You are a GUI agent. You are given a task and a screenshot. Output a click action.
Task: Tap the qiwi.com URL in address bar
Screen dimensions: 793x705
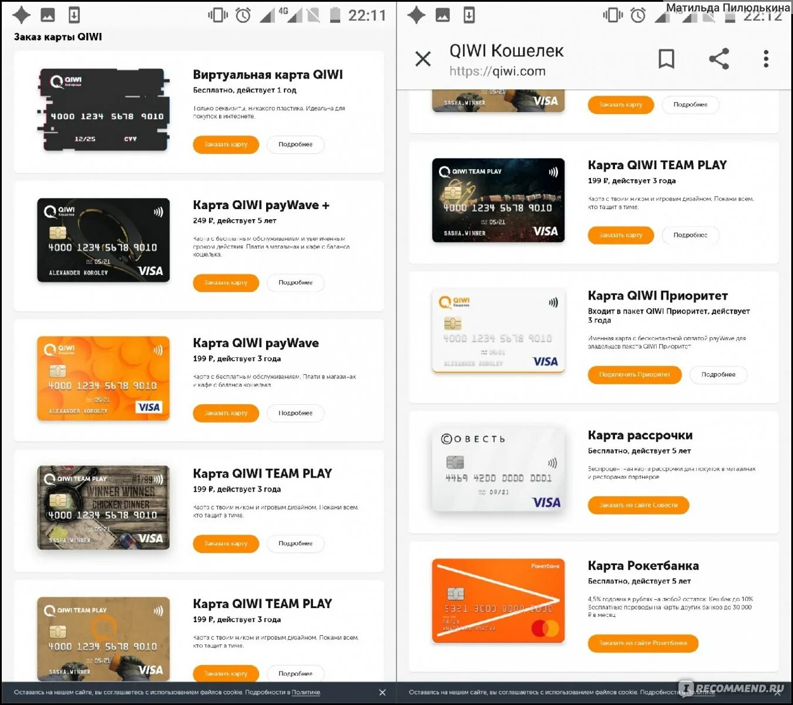click(x=498, y=71)
